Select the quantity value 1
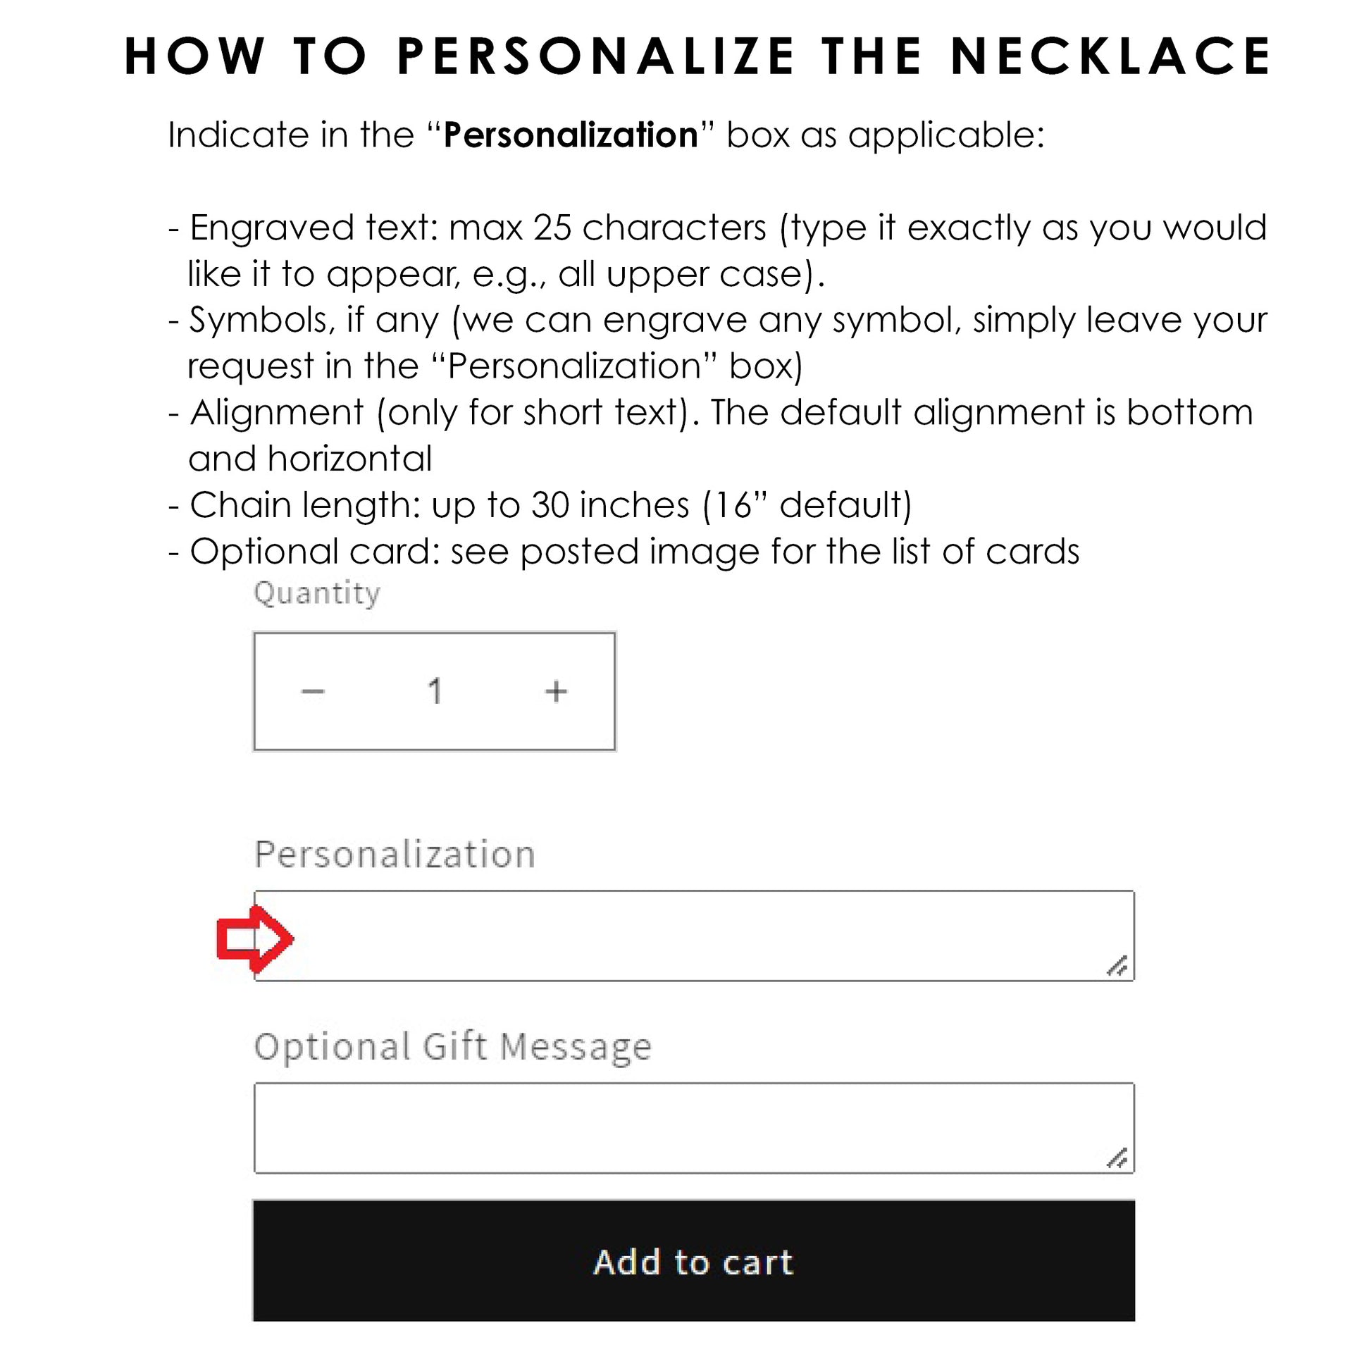Viewport: 1371px width, 1371px height. coord(435,691)
